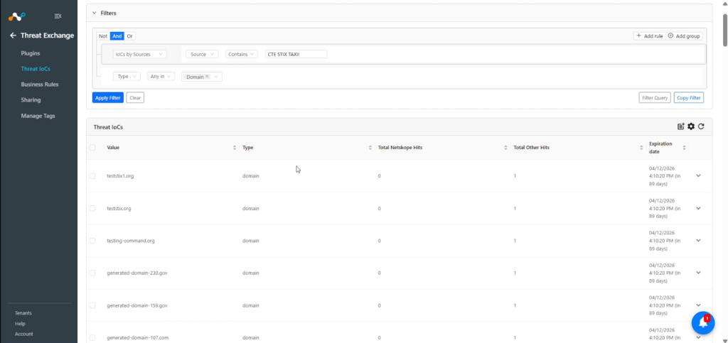The height and width of the screenshot is (343, 728).
Task: Open Help in the sidebar
Action: coord(20,324)
